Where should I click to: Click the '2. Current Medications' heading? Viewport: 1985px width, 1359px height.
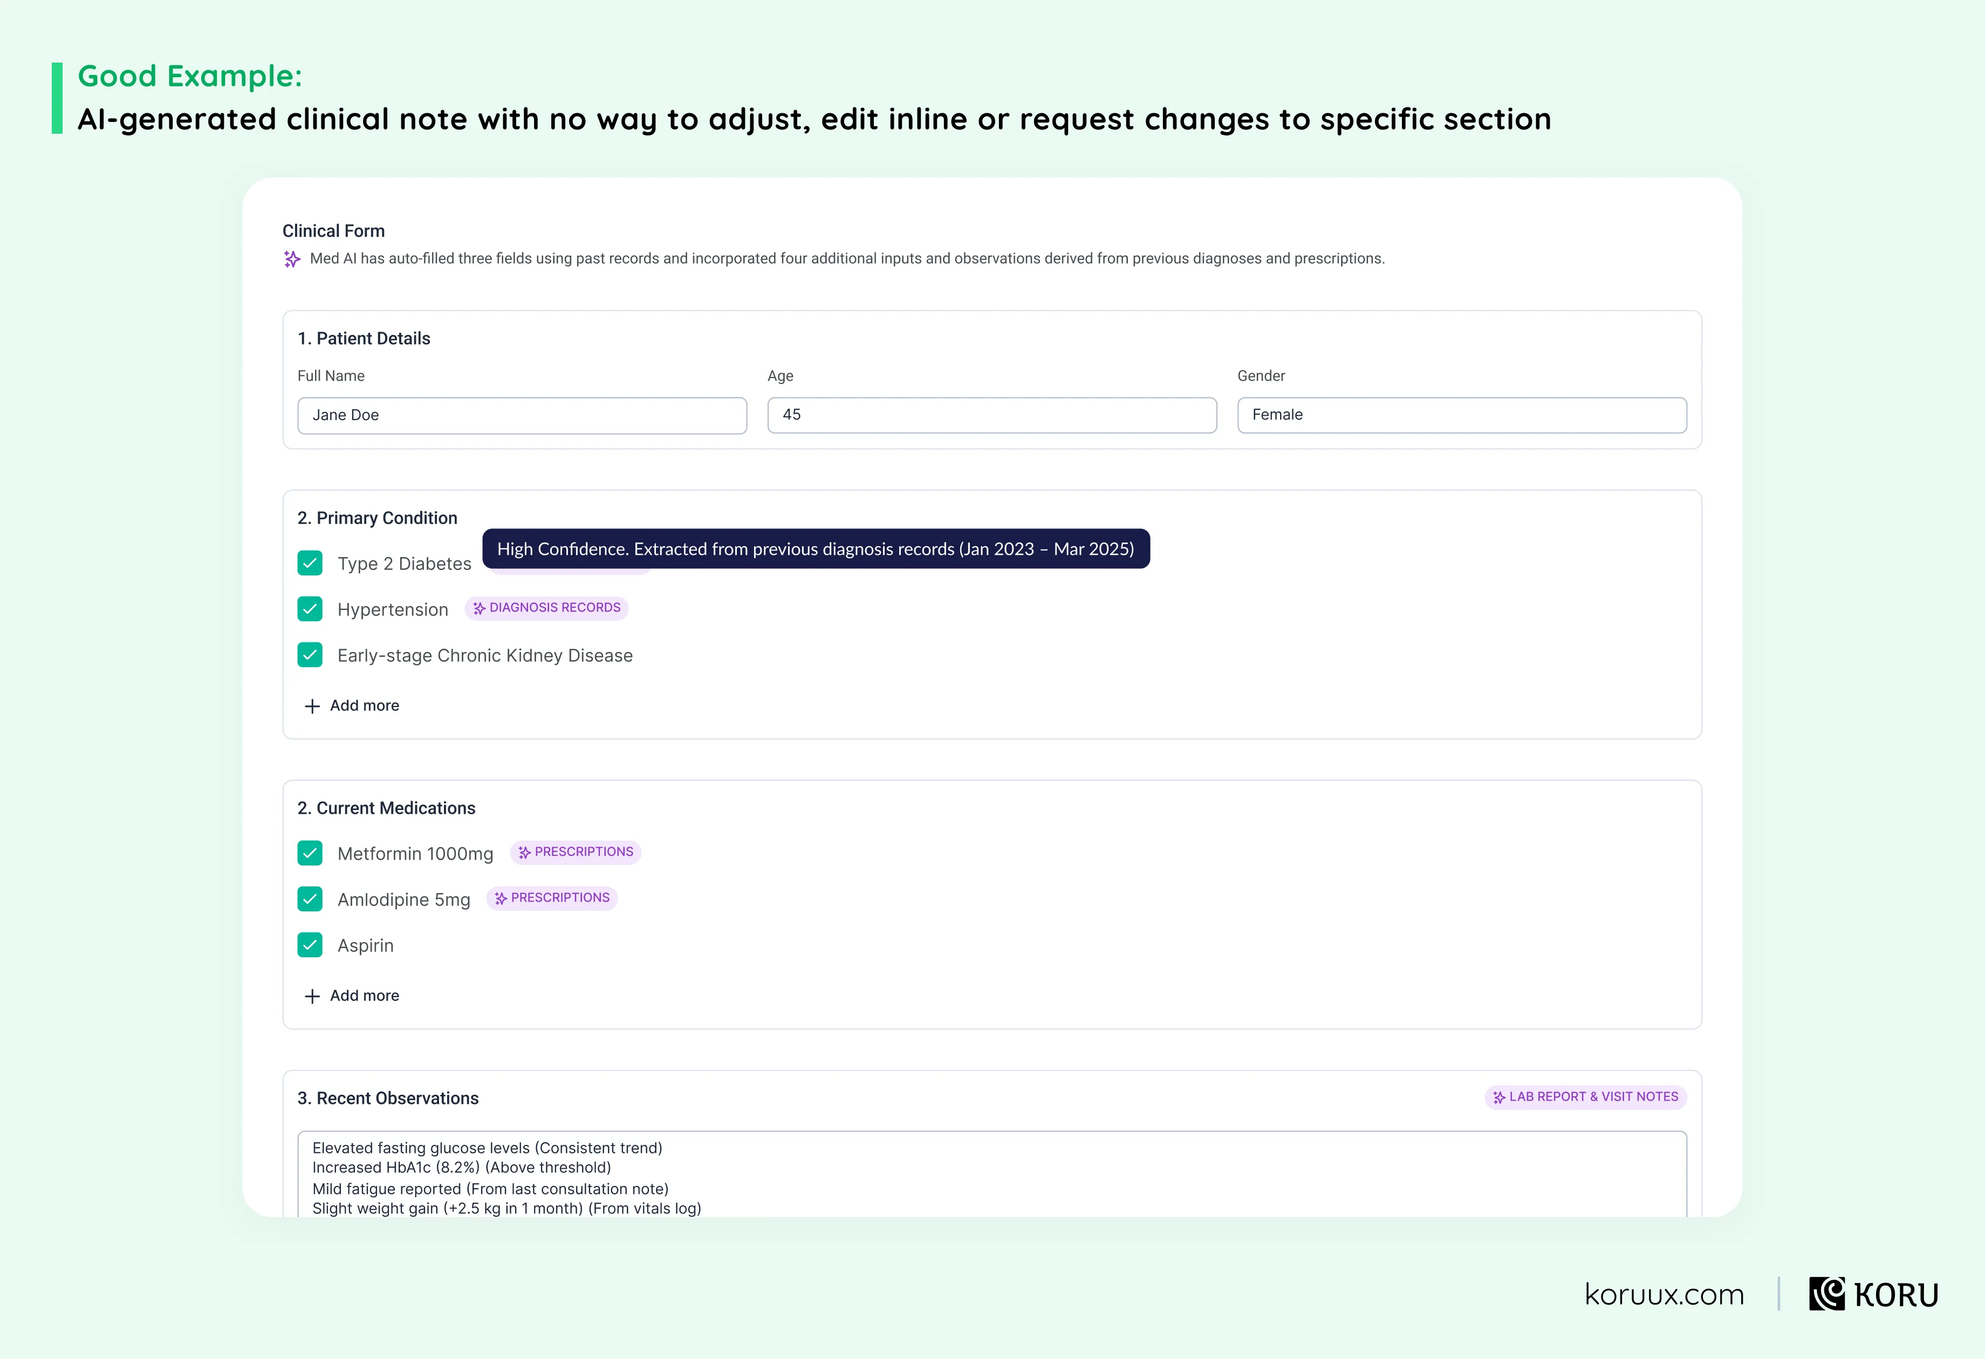[x=386, y=808]
